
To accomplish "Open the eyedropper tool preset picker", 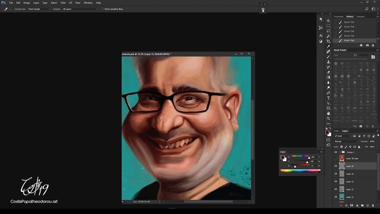I will point(9,9).
